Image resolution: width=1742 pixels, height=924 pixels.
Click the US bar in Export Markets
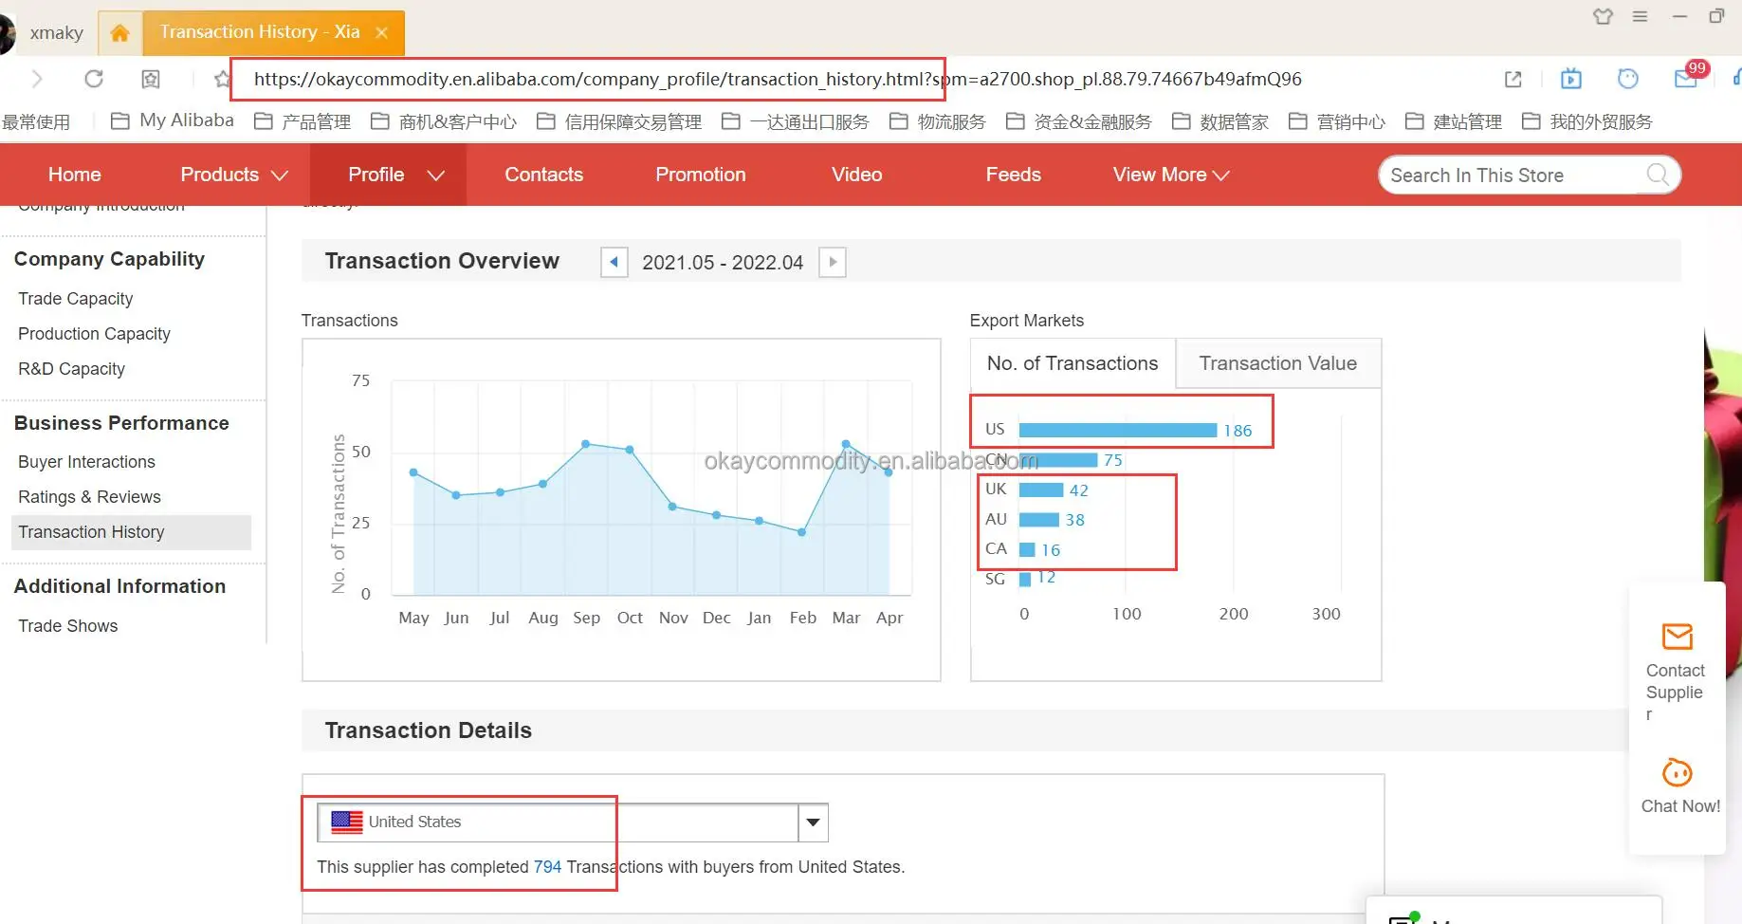(1117, 430)
